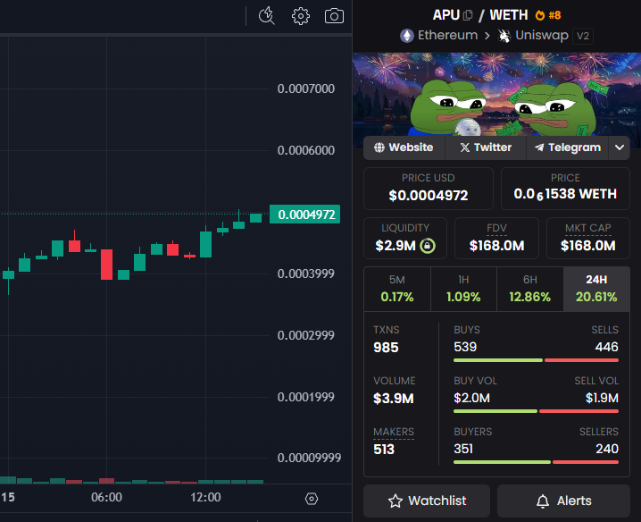Click the buys versus sells ratio bar
The width and height of the screenshot is (641, 522).
click(x=536, y=360)
